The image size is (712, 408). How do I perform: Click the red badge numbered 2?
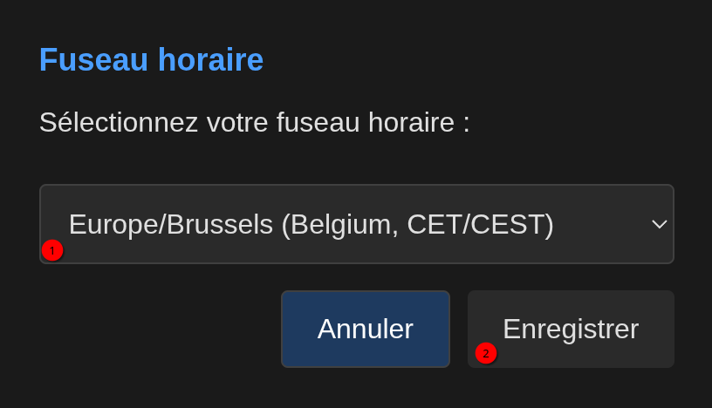point(486,353)
